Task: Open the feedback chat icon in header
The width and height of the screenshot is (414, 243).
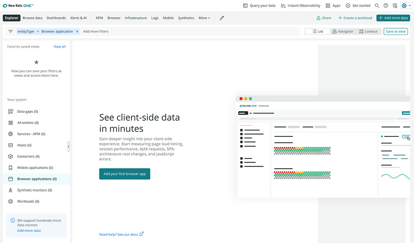Action: pos(395,5)
